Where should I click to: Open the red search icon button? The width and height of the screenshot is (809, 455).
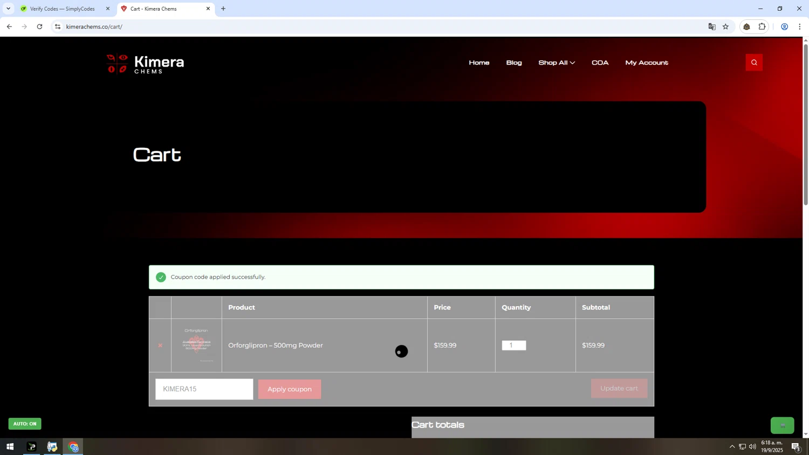click(x=754, y=63)
